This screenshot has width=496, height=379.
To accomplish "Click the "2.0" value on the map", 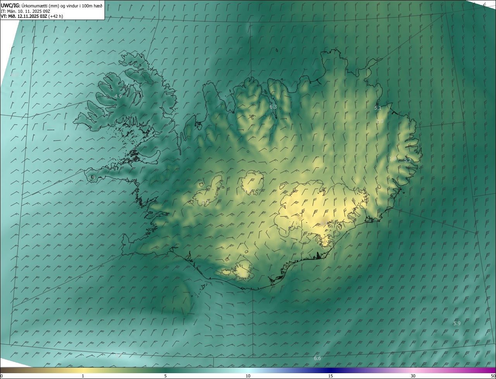I will pyautogui.click(x=380, y=121).
